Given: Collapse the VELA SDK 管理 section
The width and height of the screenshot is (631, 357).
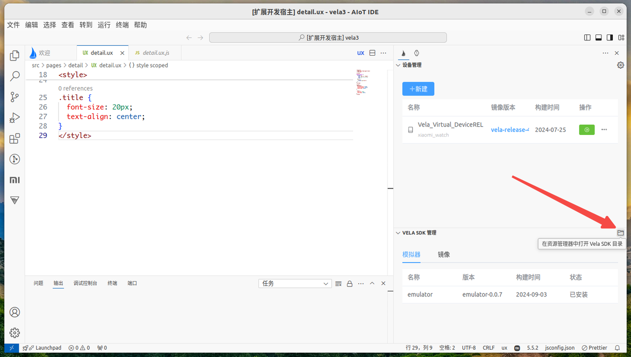Looking at the screenshot, I should pos(398,233).
